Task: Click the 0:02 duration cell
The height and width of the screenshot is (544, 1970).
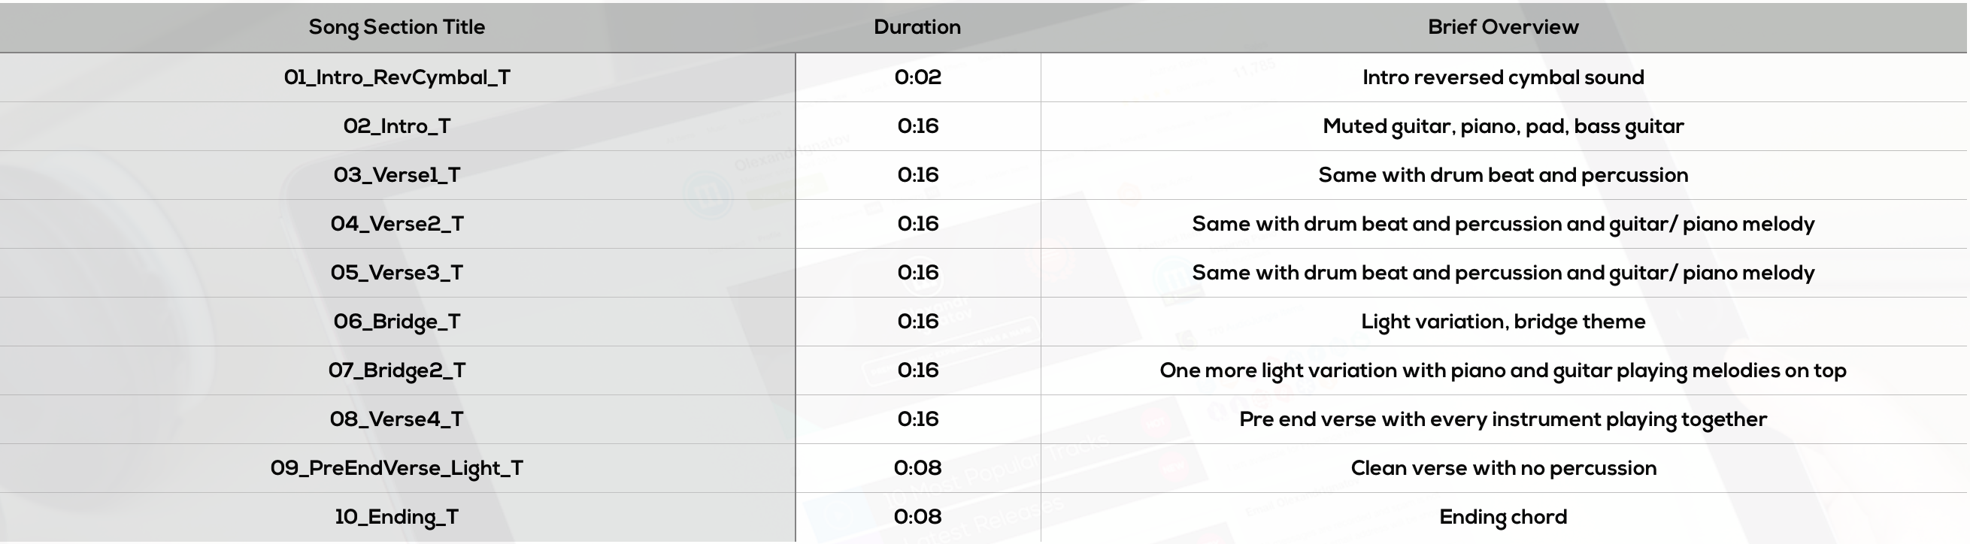Action: click(917, 77)
